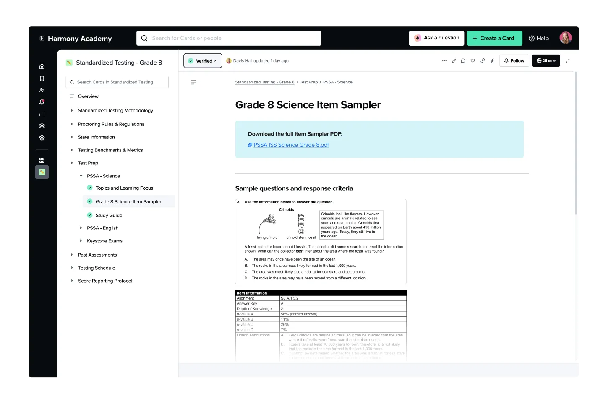Open the three-dot more options menu

[x=444, y=60]
